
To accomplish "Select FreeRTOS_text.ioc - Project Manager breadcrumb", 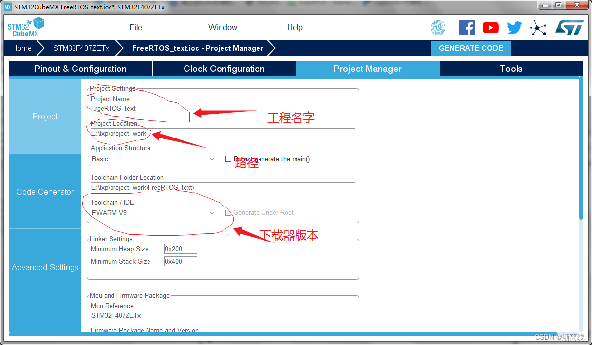I will 198,48.
